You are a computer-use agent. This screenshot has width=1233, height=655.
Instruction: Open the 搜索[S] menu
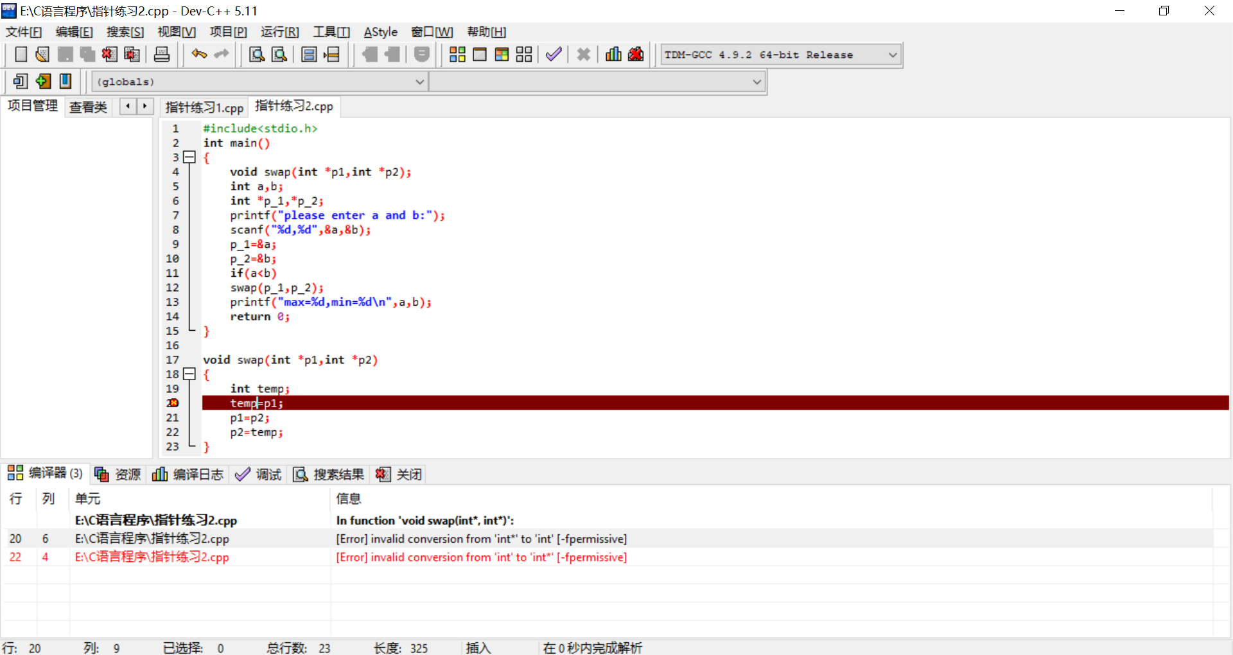pos(125,32)
